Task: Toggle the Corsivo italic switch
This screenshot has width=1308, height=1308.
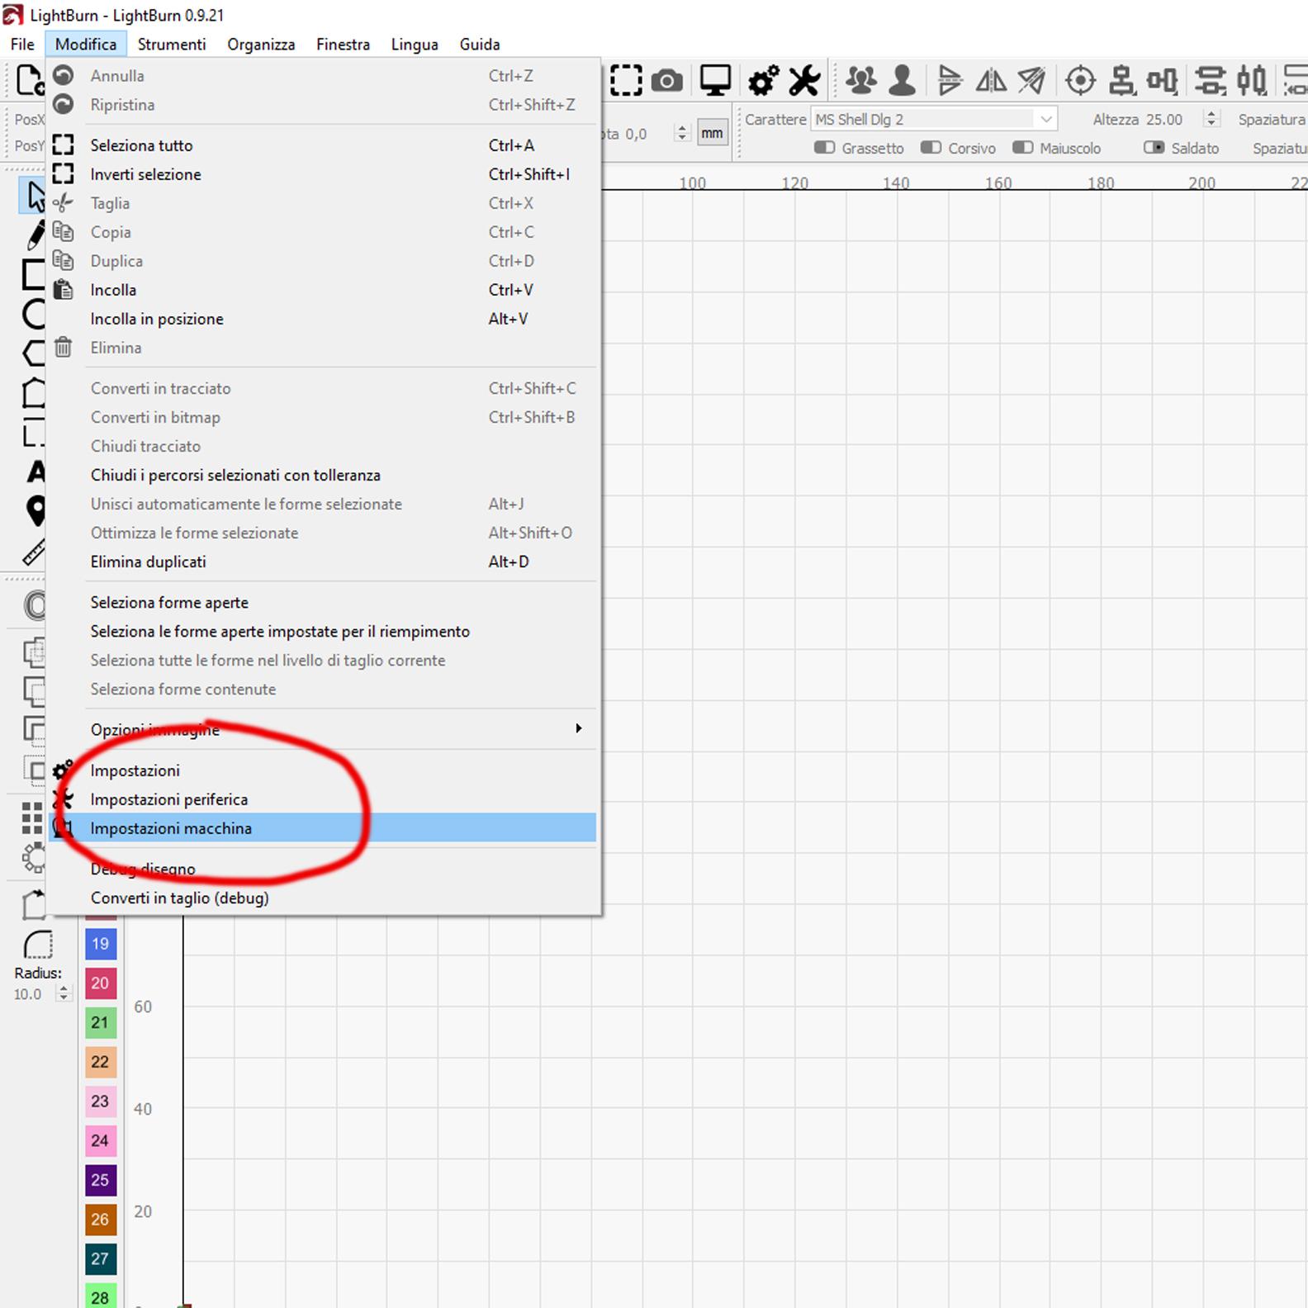Action: tap(931, 148)
